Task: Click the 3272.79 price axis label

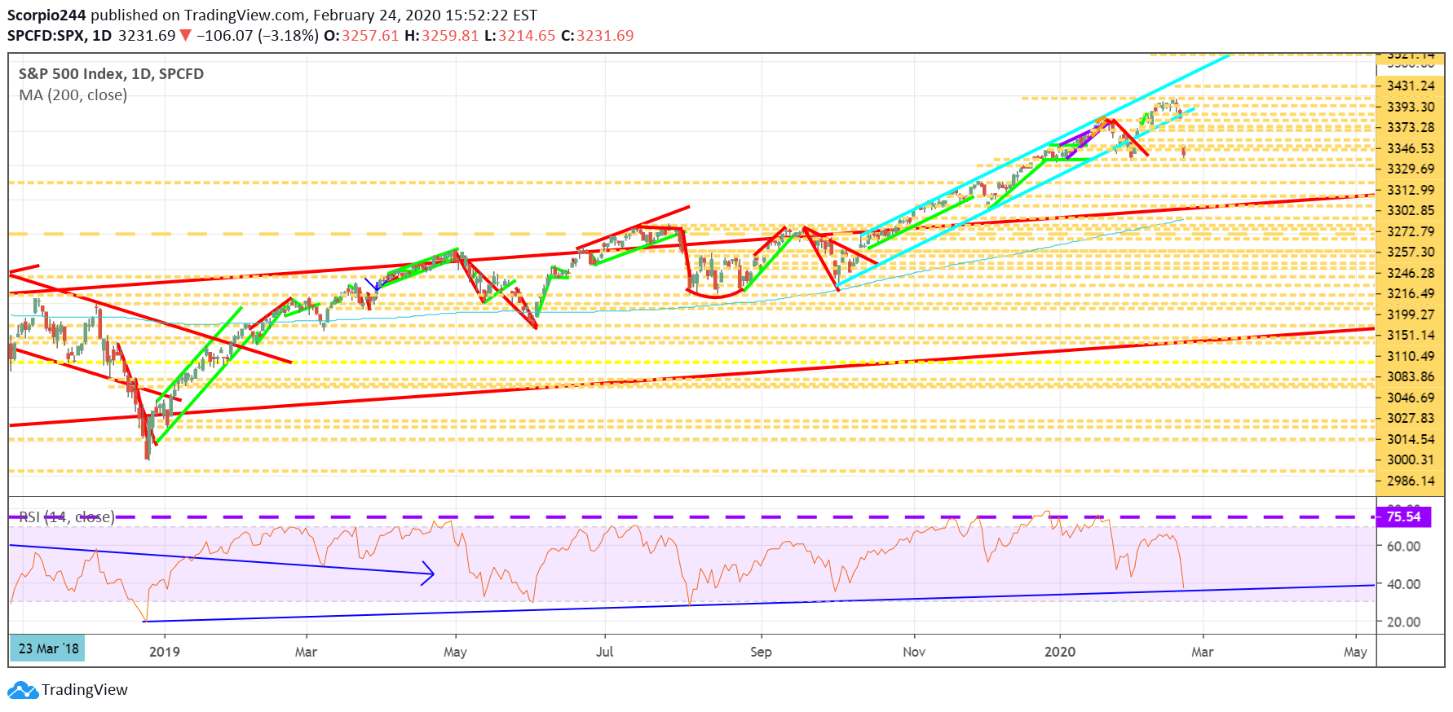Action: coord(1411,231)
